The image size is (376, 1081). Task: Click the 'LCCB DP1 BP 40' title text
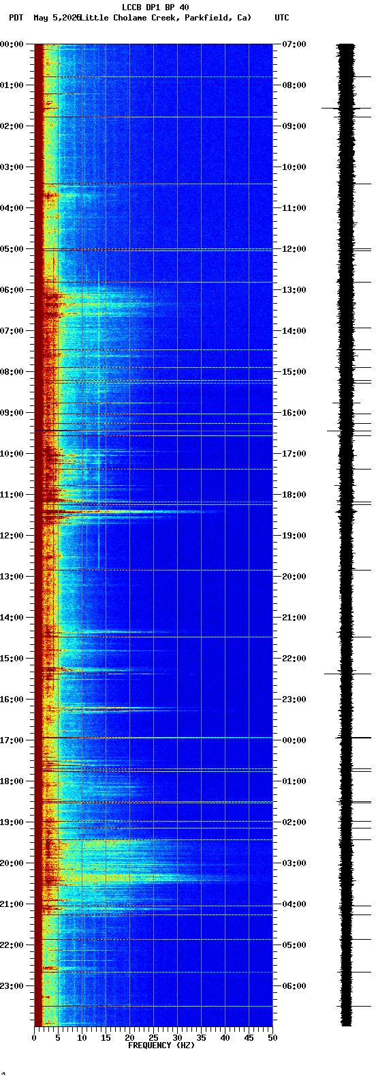pos(155,8)
